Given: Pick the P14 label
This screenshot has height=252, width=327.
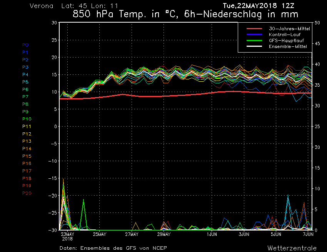Looking at the screenshot, I should point(27,149).
